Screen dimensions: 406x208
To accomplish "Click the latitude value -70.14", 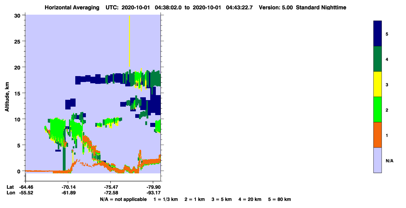I will tap(68, 187).
